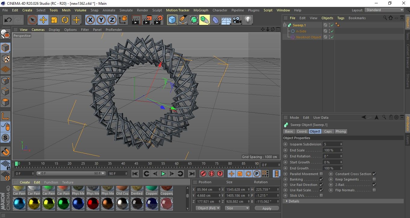The height and width of the screenshot is (218, 410).
Task: Add a Camera object
Action: click(x=237, y=20)
